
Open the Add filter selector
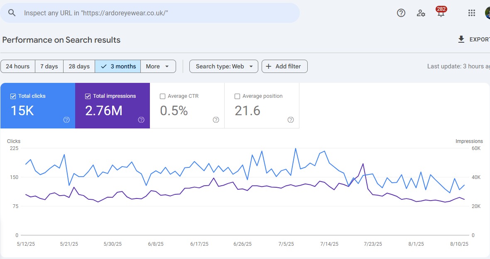pos(284,66)
